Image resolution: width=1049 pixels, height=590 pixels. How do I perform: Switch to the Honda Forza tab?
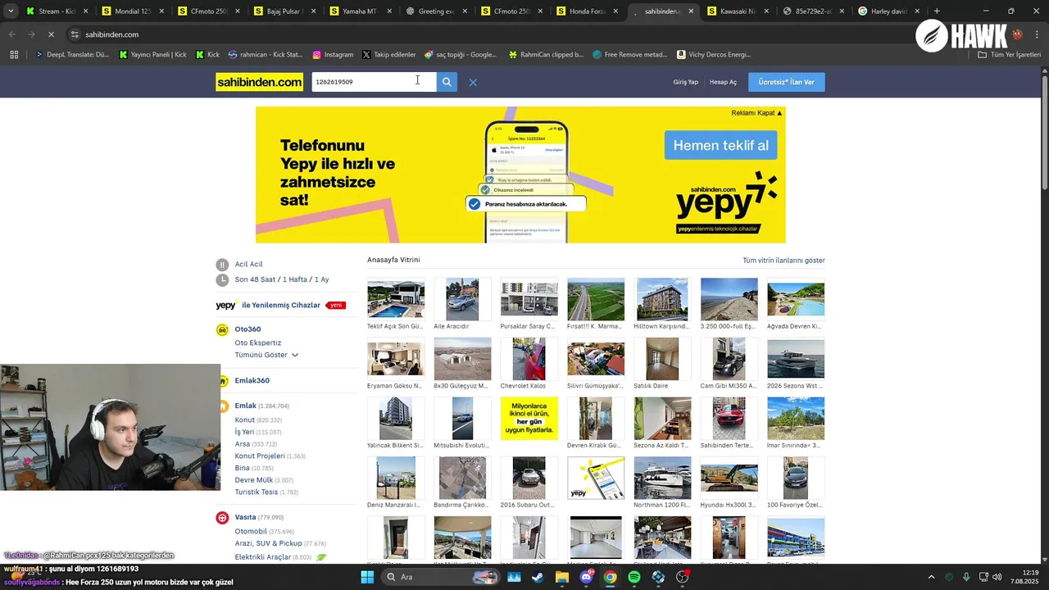(587, 11)
